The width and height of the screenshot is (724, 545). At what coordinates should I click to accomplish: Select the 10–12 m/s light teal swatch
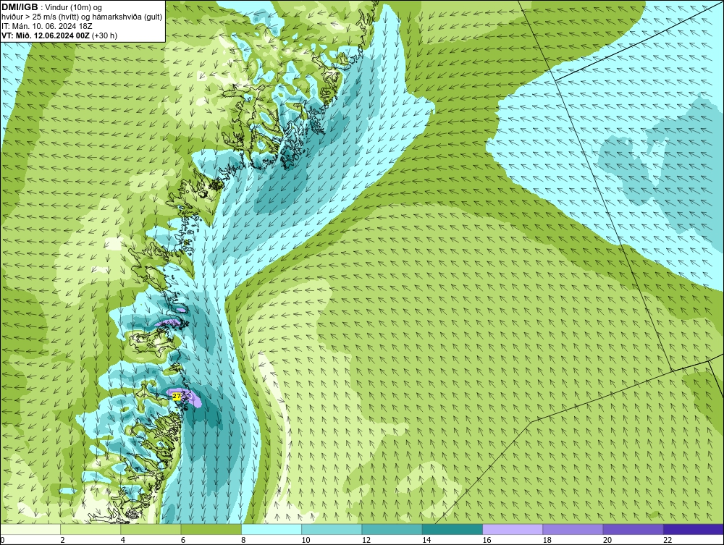pyautogui.click(x=332, y=529)
